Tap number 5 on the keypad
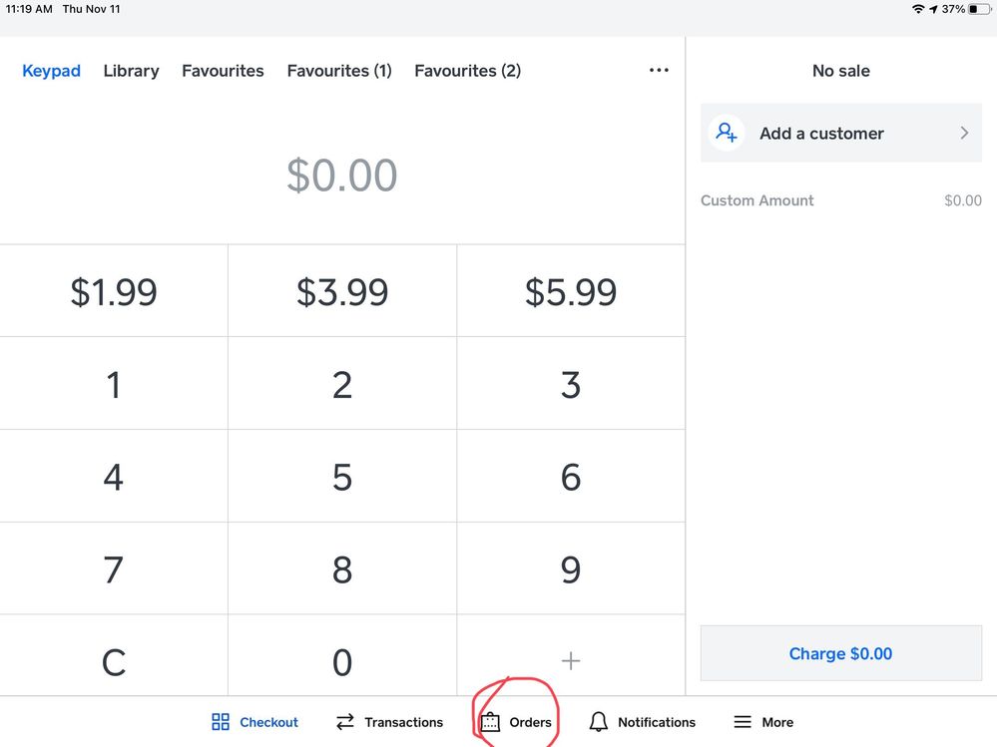The image size is (997, 747). [x=342, y=478]
